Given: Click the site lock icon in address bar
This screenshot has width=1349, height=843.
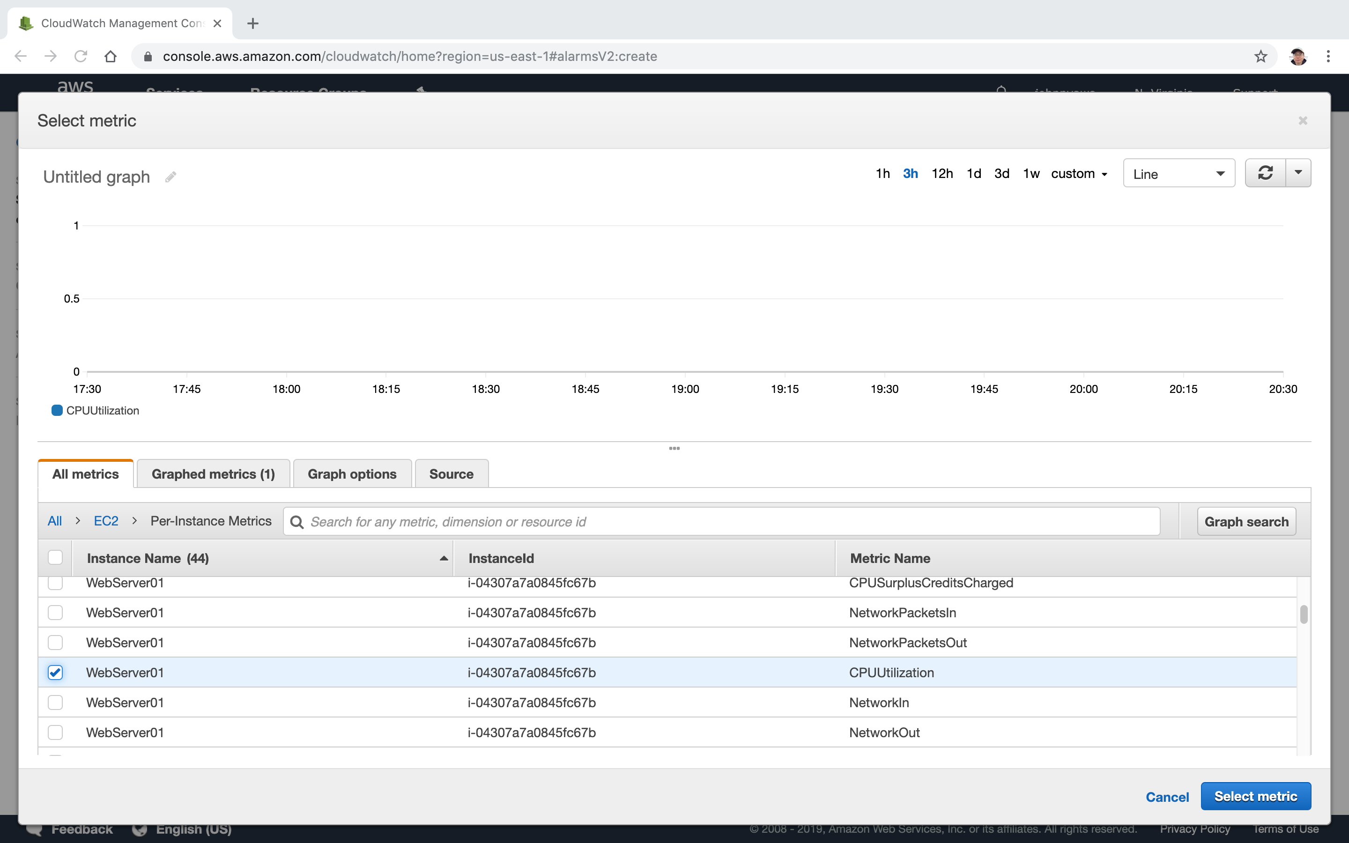Looking at the screenshot, I should pyautogui.click(x=148, y=56).
